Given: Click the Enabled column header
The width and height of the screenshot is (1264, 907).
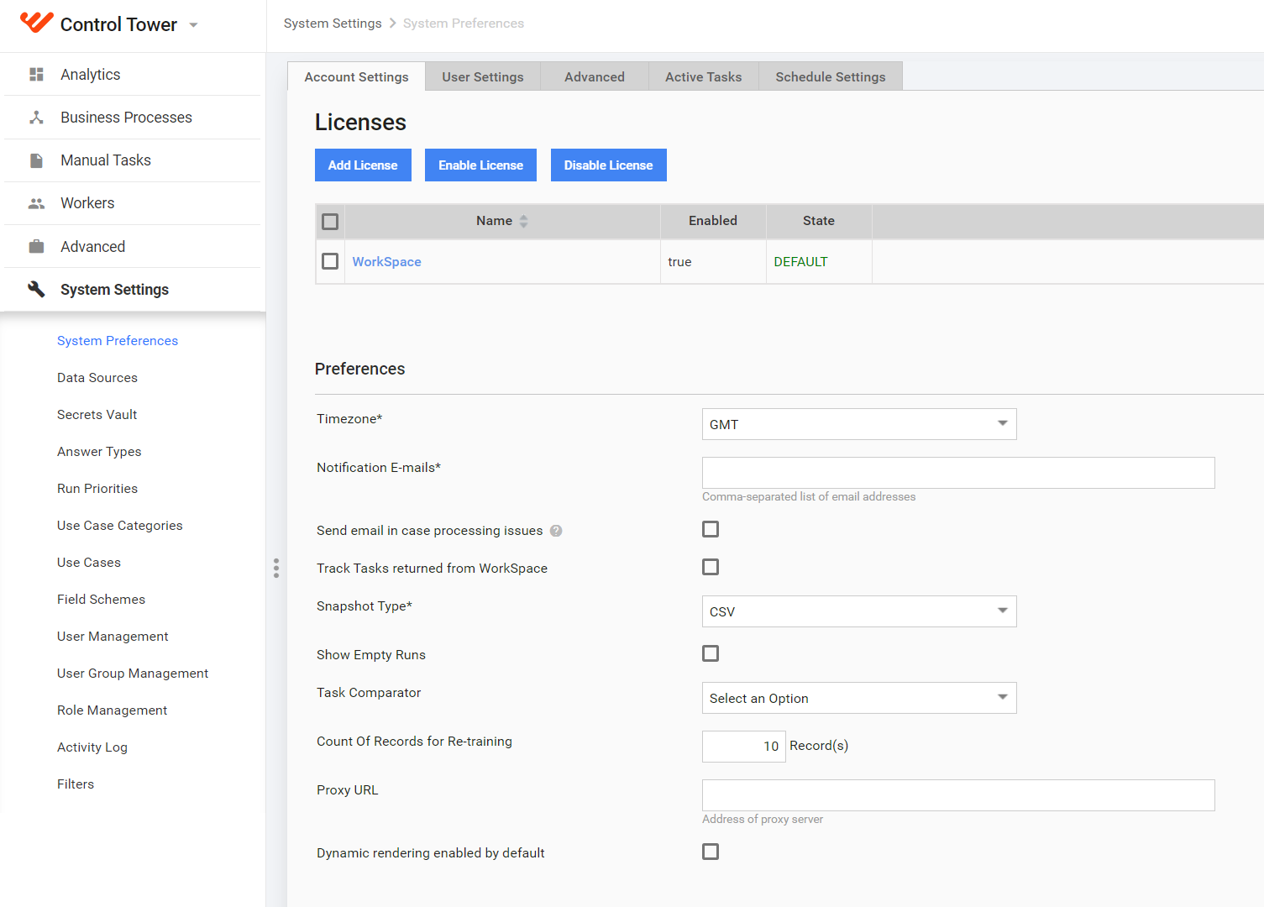Looking at the screenshot, I should [713, 221].
